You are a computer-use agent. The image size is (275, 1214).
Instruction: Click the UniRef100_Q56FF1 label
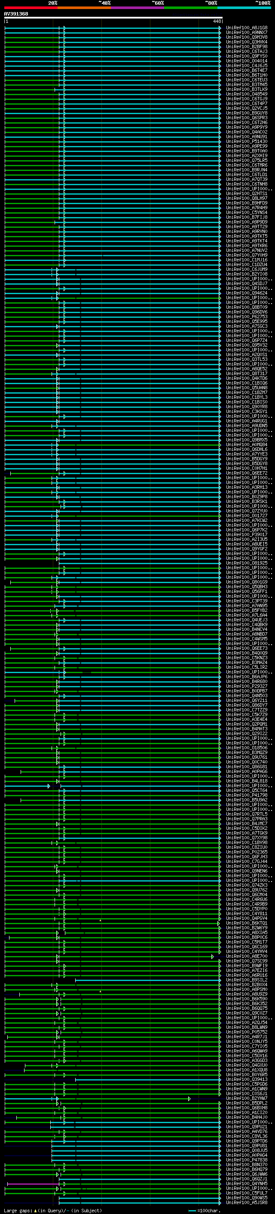(247, 591)
